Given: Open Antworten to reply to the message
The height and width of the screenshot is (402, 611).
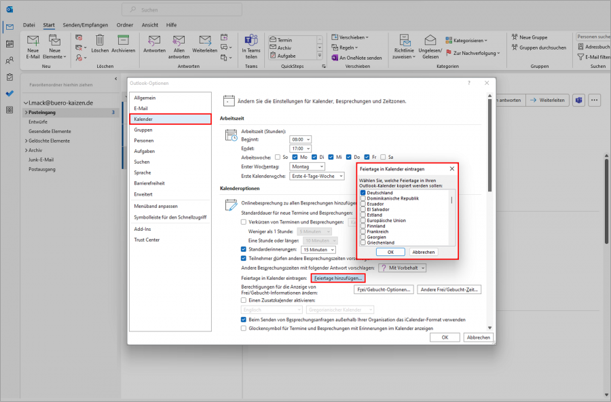Looking at the screenshot, I should pyautogui.click(x=155, y=45).
